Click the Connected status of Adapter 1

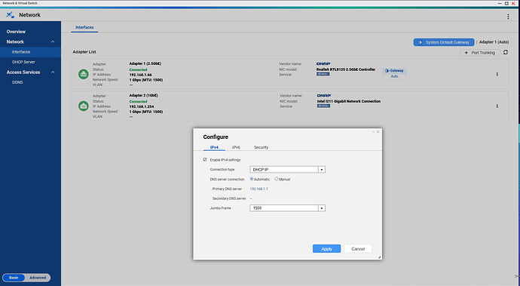tap(138, 69)
